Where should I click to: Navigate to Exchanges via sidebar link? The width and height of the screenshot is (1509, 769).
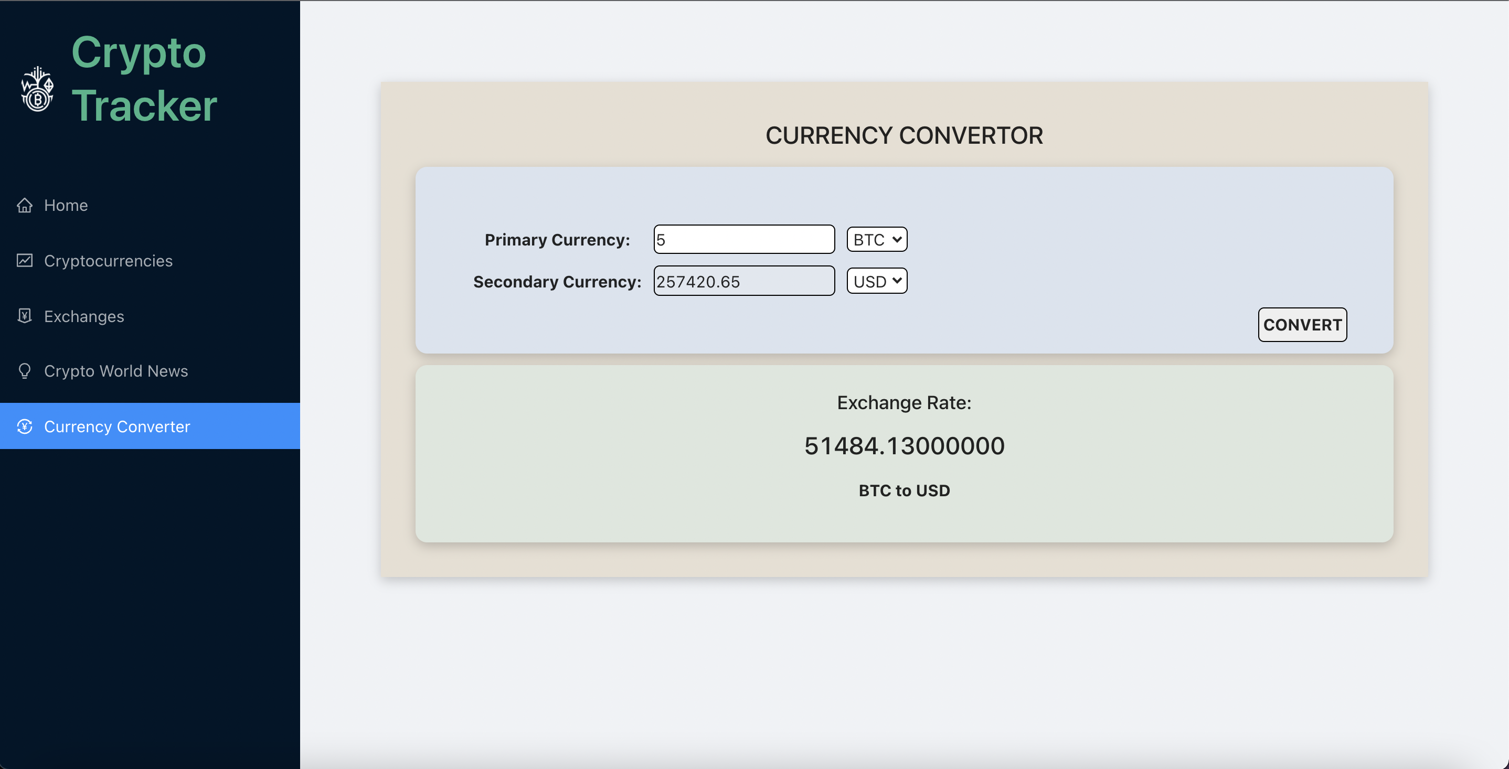pyautogui.click(x=84, y=316)
